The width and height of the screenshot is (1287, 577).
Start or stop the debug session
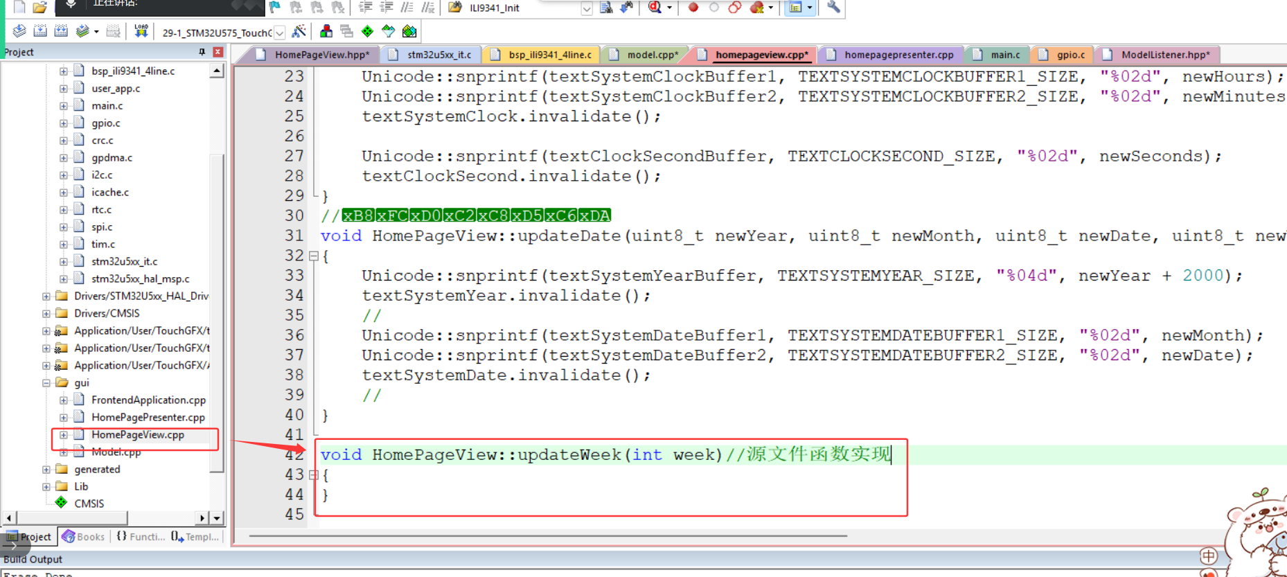[x=655, y=7]
